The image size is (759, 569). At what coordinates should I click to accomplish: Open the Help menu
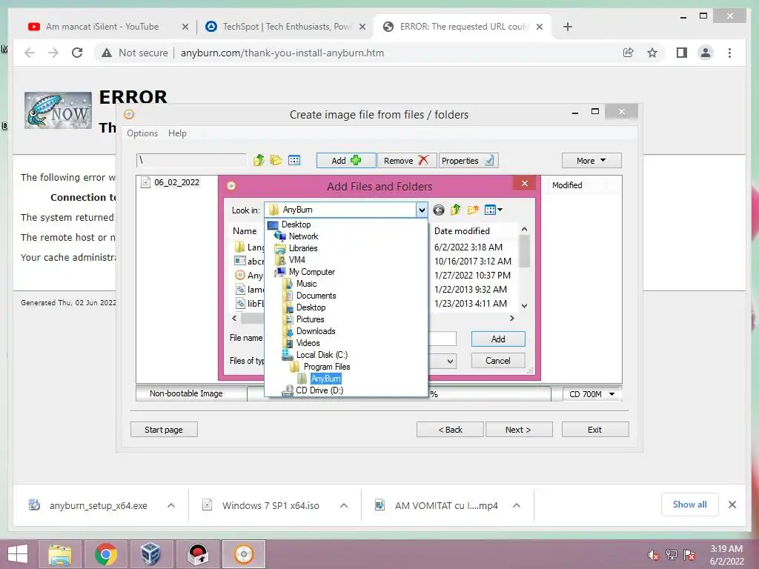[x=177, y=133]
